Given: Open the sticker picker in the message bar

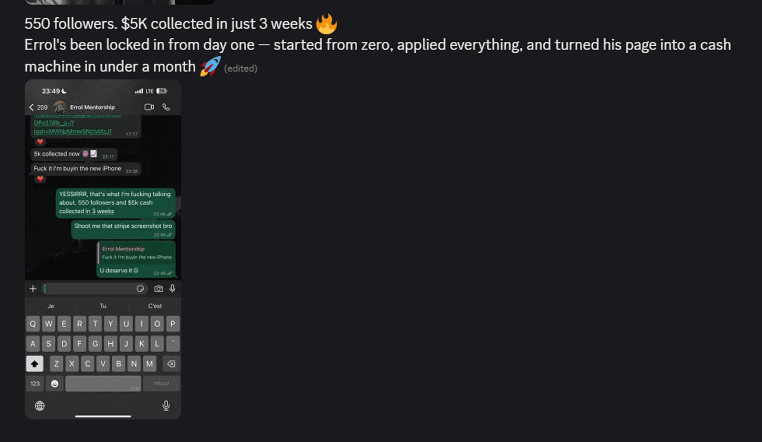Looking at the screenshot, I should coord(141,289).
